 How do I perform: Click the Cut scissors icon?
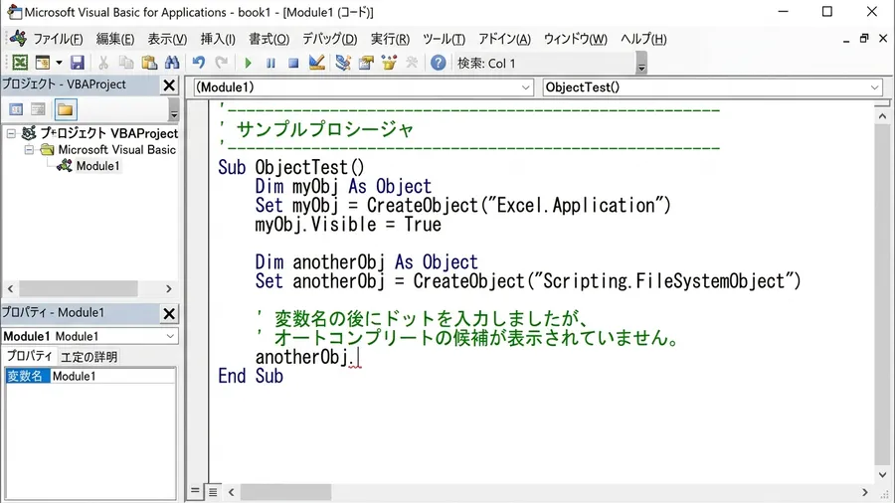click(x=103, y=63)
